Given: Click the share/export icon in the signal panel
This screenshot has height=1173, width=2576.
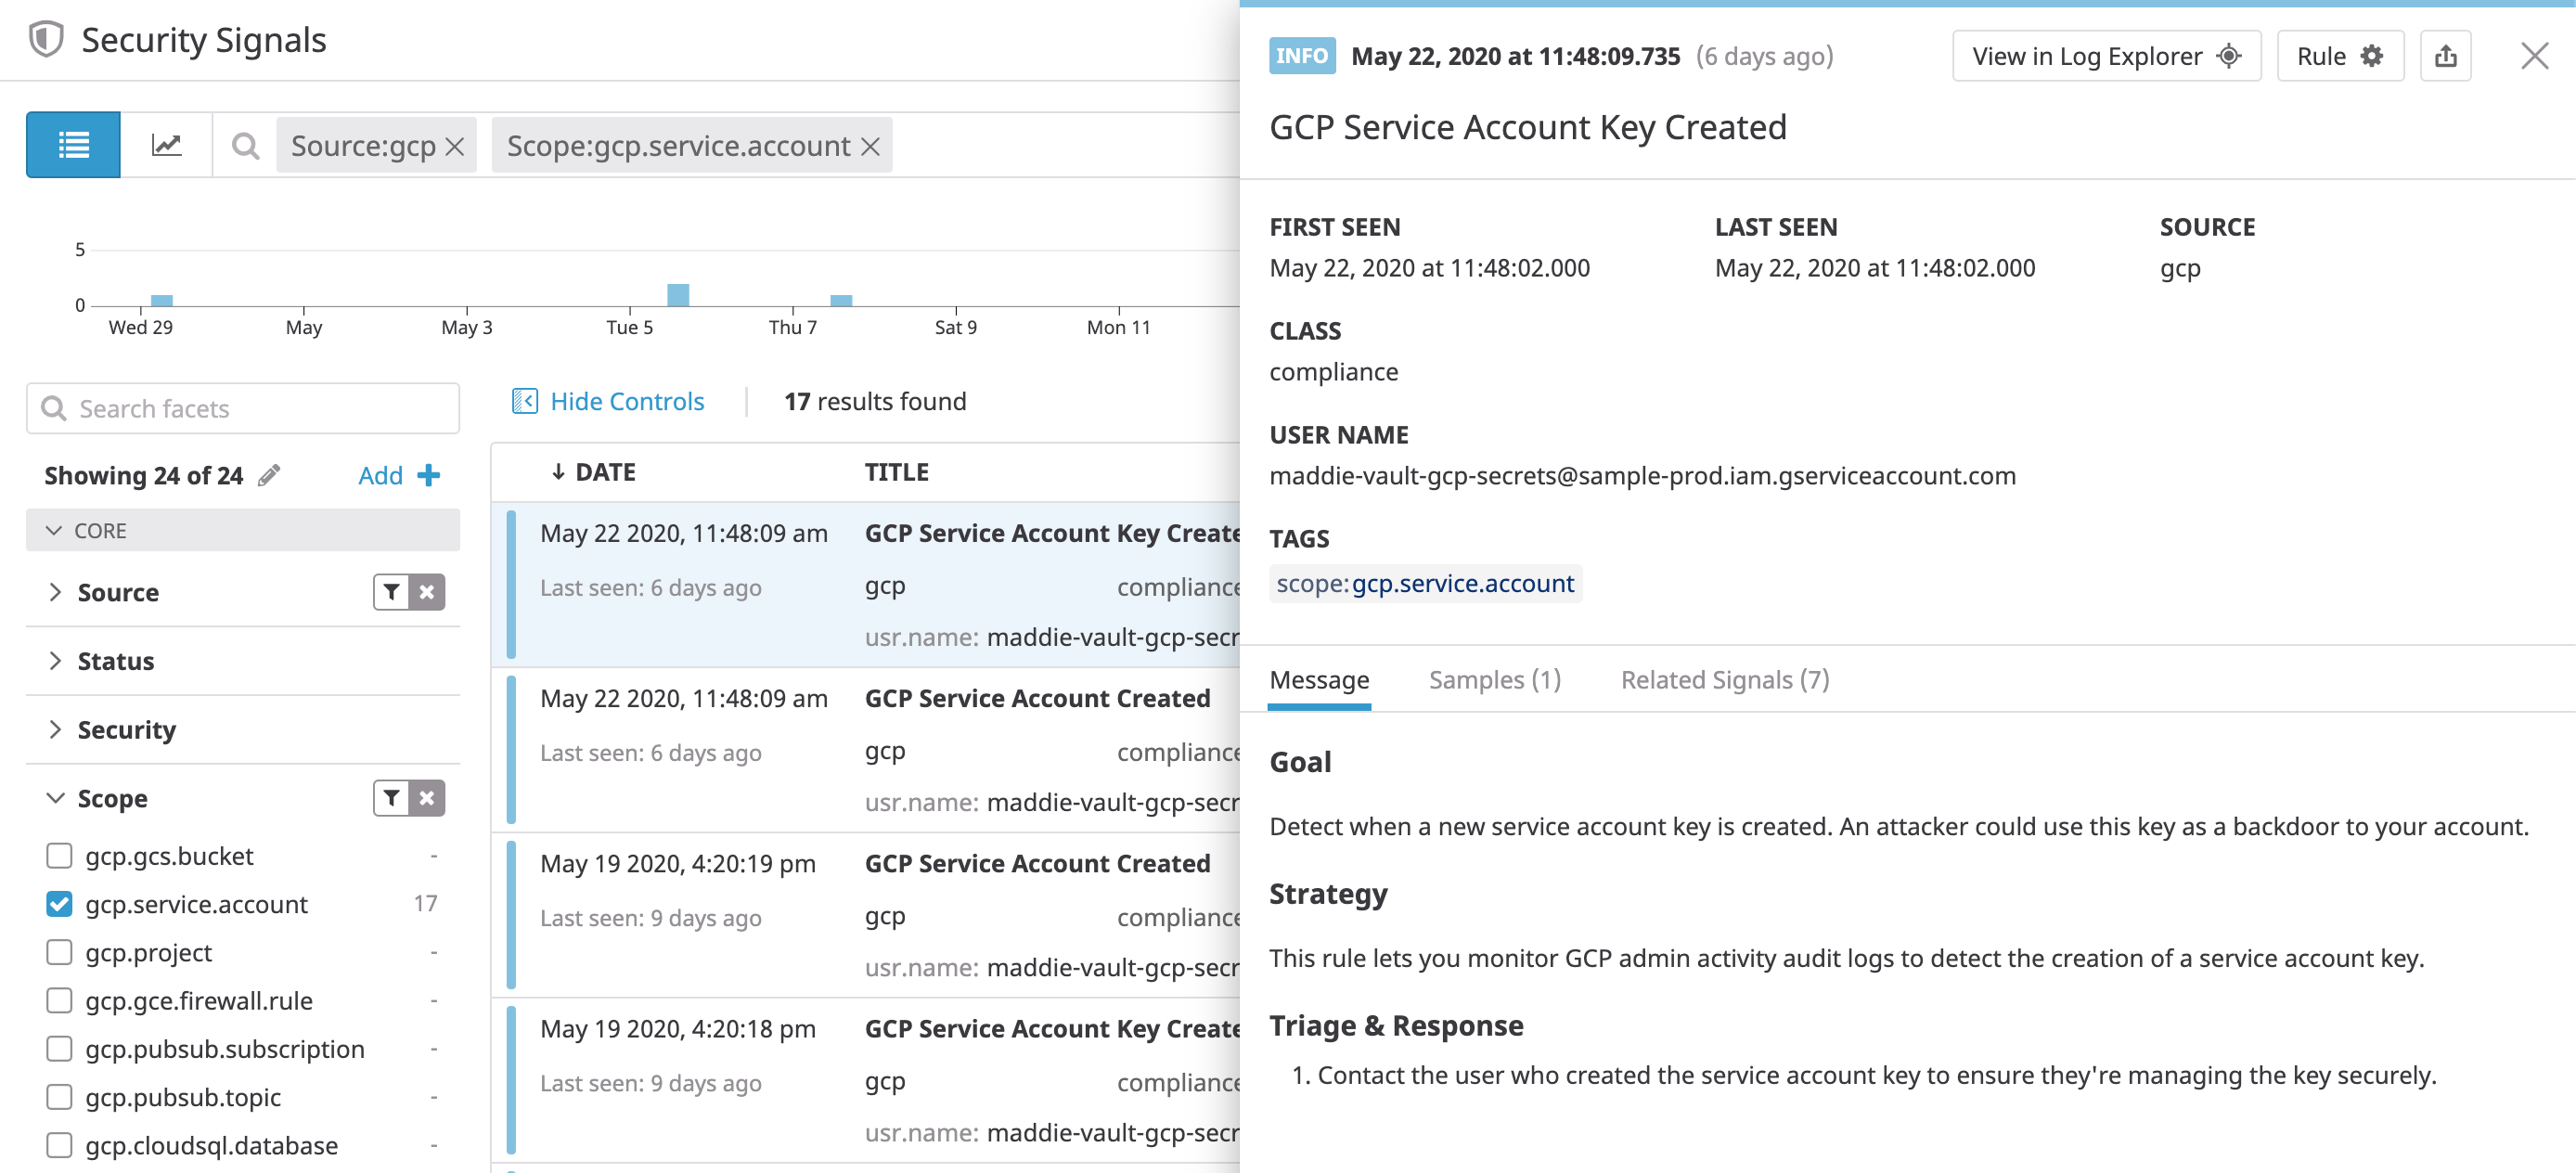Looking at the screenshot, I should coord(2446,56).
